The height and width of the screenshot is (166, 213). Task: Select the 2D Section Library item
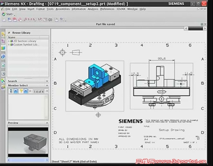tap(25, 41)
